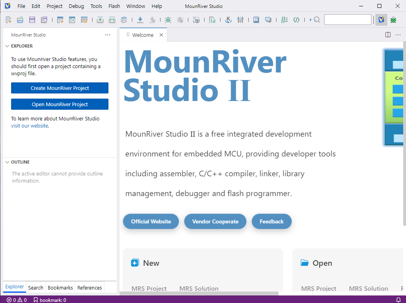Click the split editor layout icon
The height and width of the screenshot is (303, 406).
[x=388, y=35]
